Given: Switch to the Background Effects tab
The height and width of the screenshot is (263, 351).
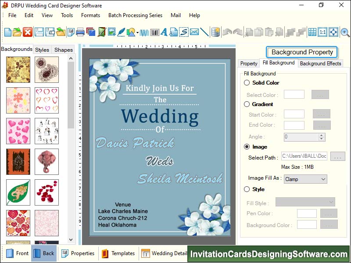Looking at the screenshot, I should (320, 64).
